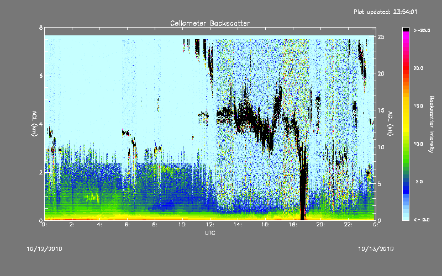This screenshot has width=442, height=276.
Task: Click the '2' tick on the km axis
Action: (x=41, y=172)
